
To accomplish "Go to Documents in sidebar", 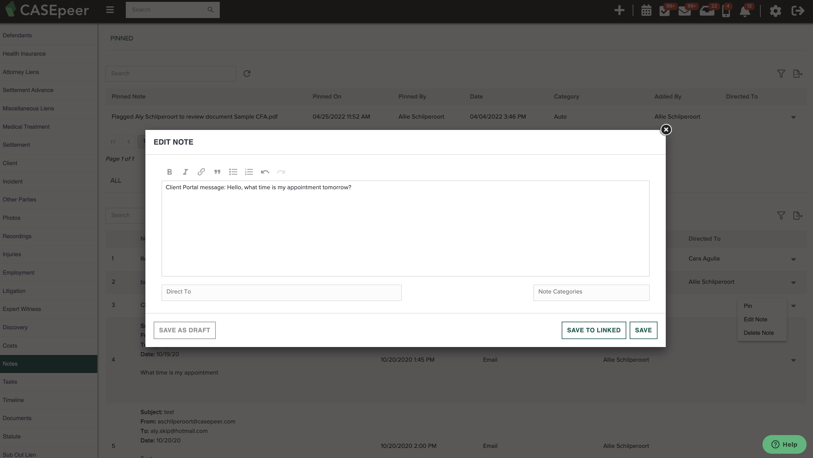I will [49, 418].
